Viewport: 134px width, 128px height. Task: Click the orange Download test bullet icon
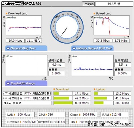[6, 13]
